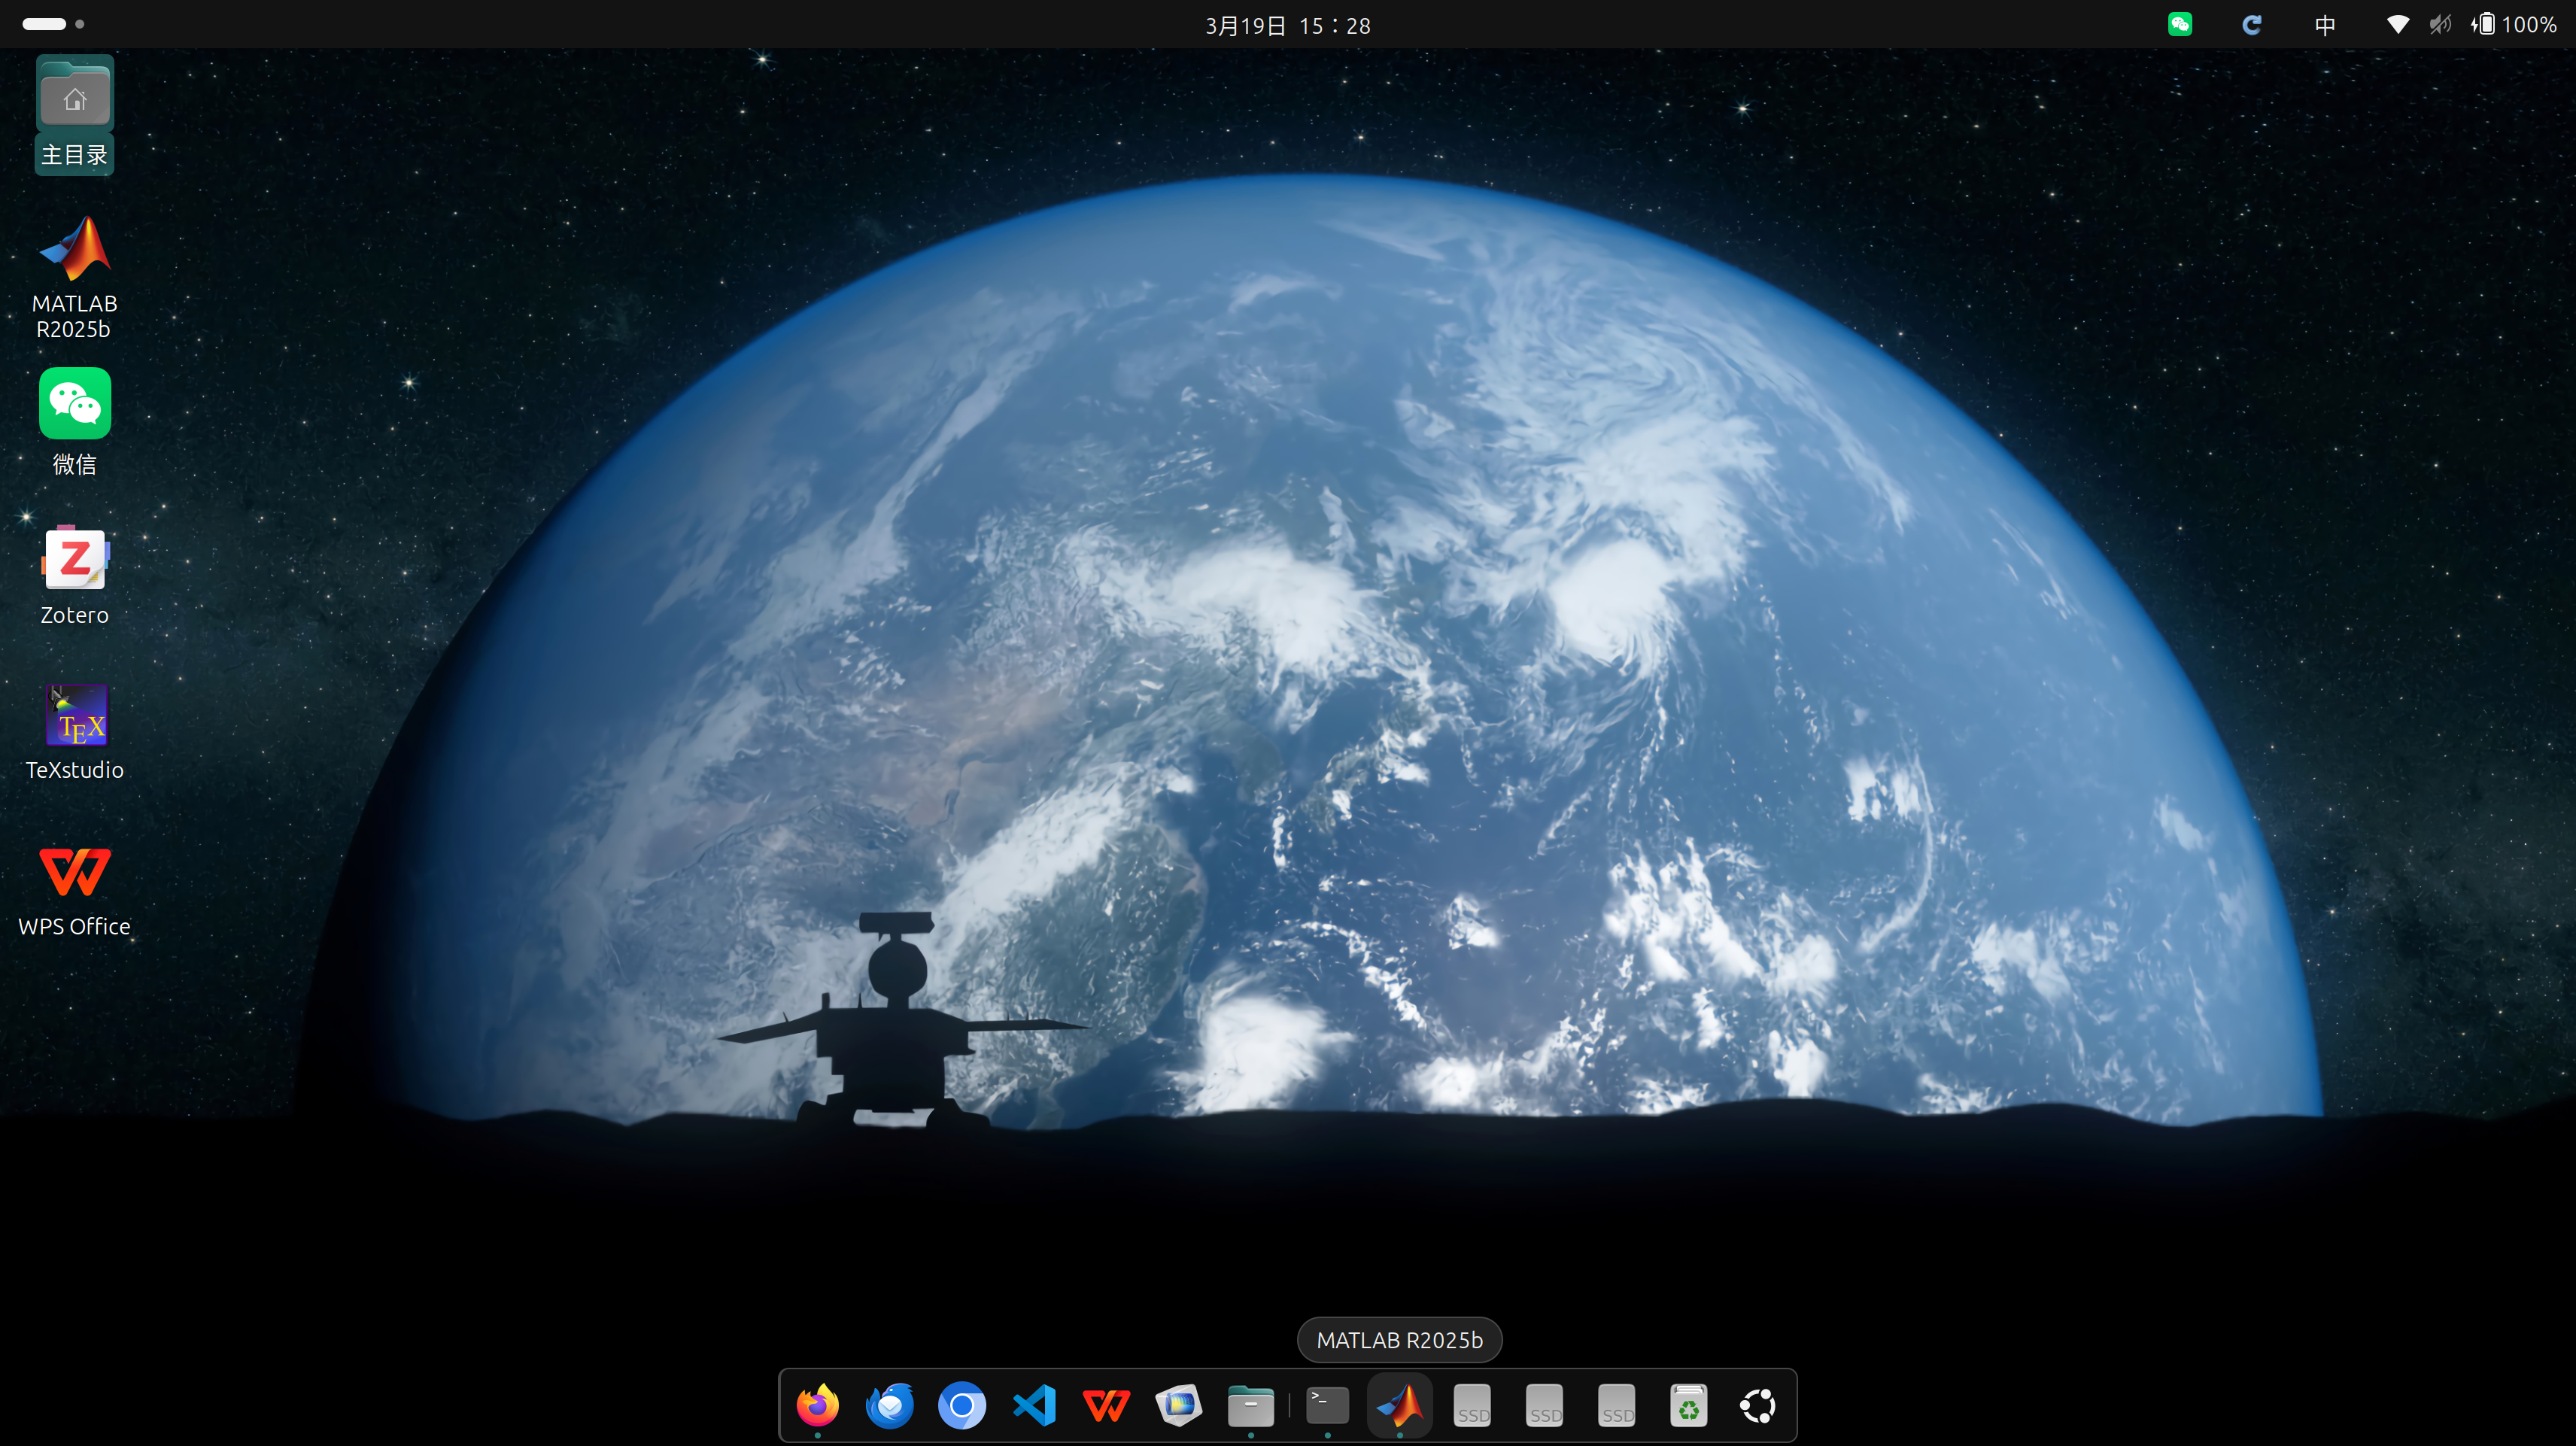Open system menu via battery 100% indicator
Screen dimensions: 2576x1446
2513,24
